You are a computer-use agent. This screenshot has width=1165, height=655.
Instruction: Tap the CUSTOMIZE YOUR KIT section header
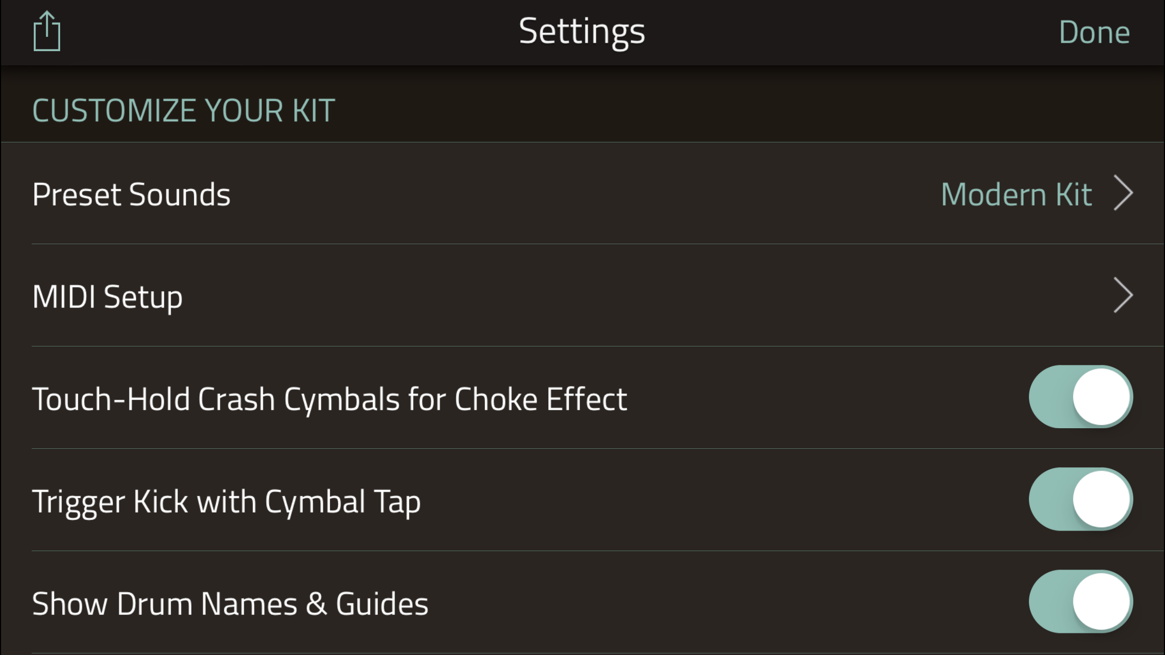pos(184,111)
